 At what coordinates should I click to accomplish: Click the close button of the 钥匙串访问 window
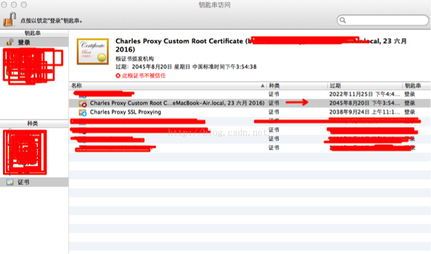[4, 4]
